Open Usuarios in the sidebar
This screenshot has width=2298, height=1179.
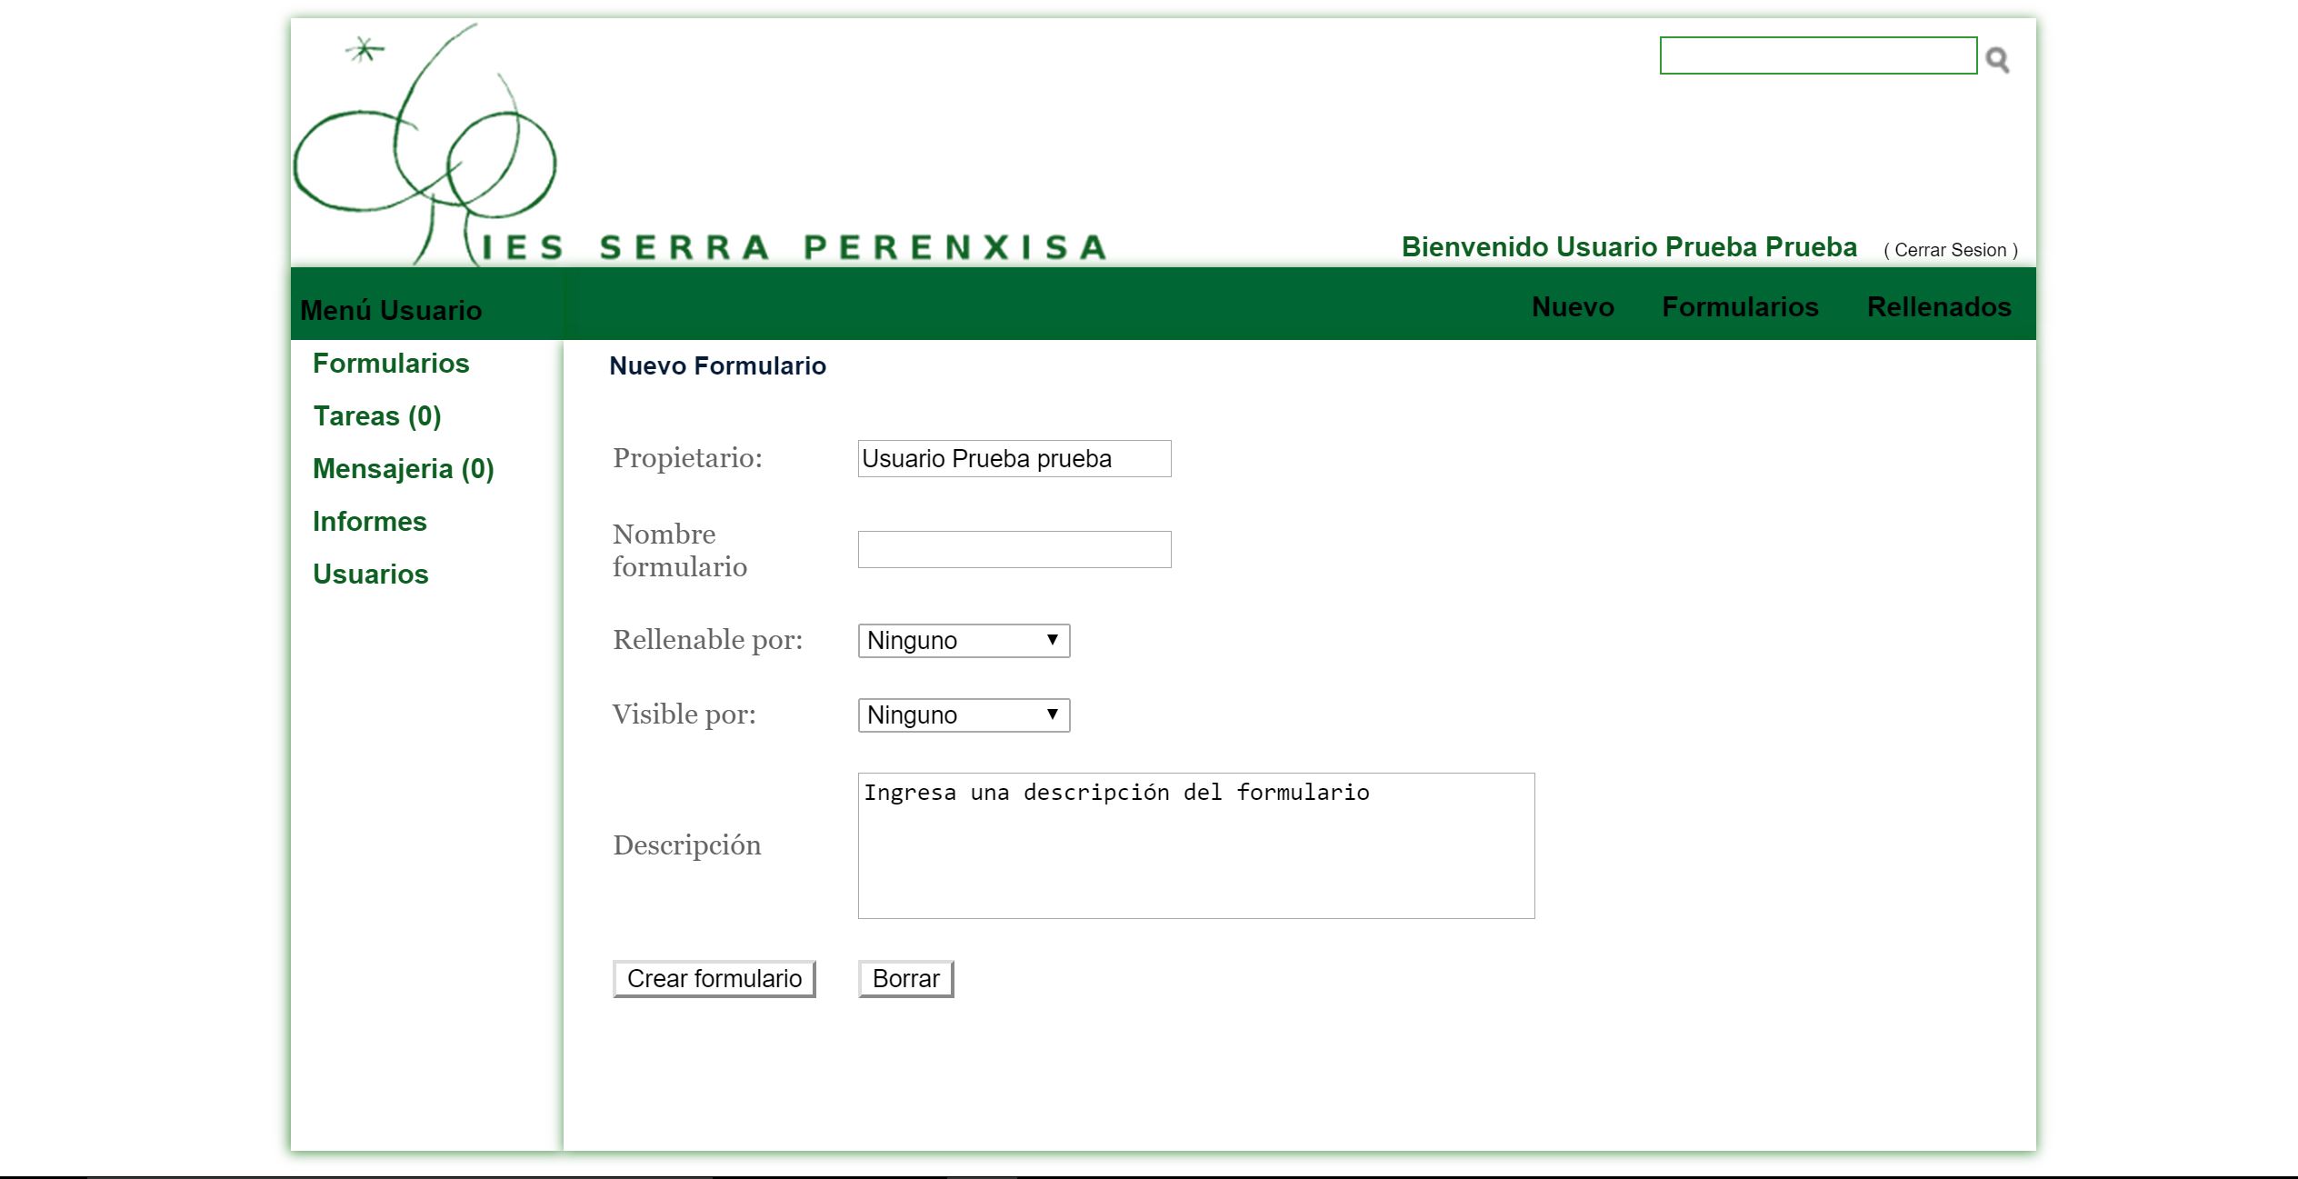[x=371, y=575]
